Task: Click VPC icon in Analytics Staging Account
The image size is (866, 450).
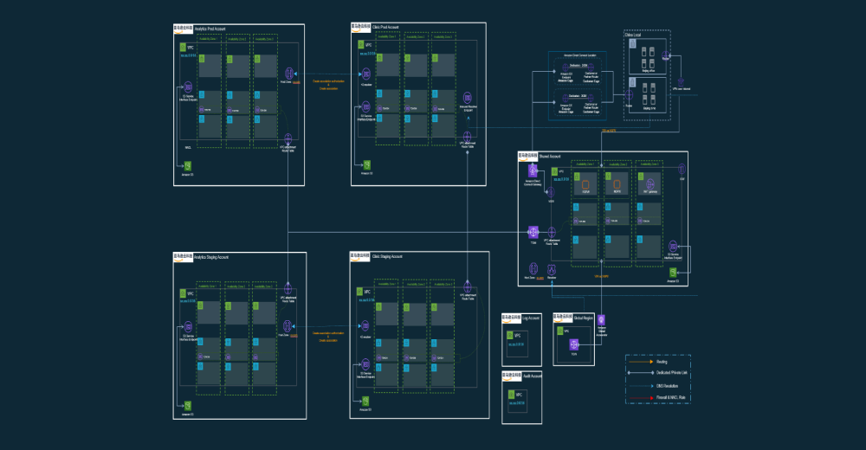Action: coord(184,293)
